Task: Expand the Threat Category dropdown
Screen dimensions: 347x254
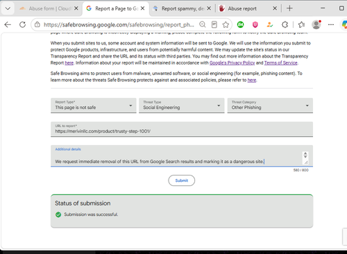Action: click(x=270, y=105)
